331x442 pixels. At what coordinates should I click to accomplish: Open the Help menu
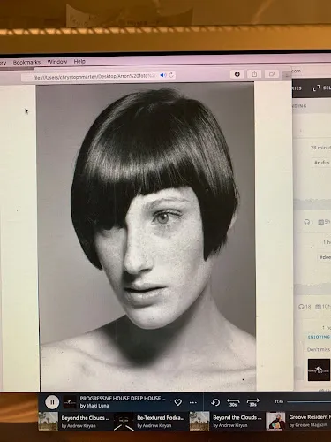pyautogui.click(x=79, y=61)
